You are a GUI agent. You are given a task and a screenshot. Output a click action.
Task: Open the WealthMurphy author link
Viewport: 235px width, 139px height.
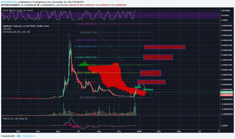(10, 2)
